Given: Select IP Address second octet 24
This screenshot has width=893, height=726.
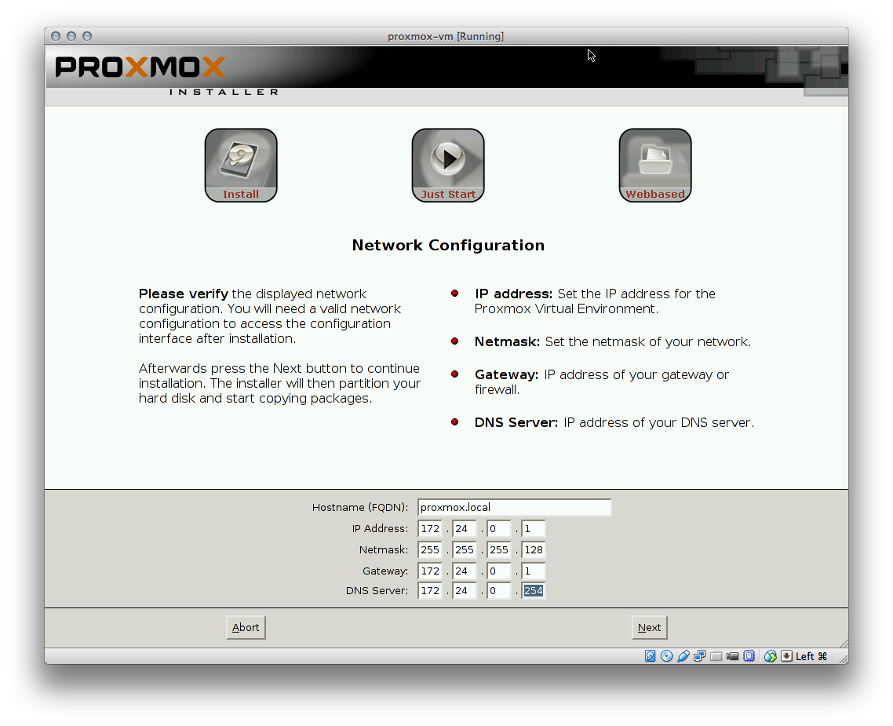Looking at the screenshot, I should (x=465, y=529).
